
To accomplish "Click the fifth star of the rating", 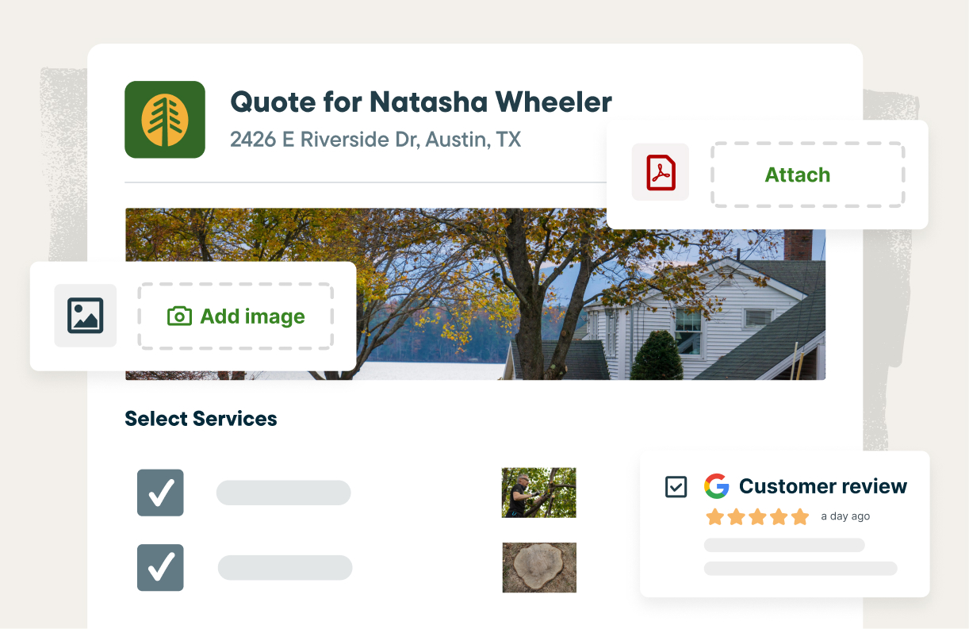I will point(799,517).
